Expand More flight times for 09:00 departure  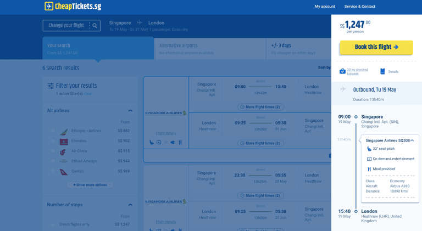260,107
